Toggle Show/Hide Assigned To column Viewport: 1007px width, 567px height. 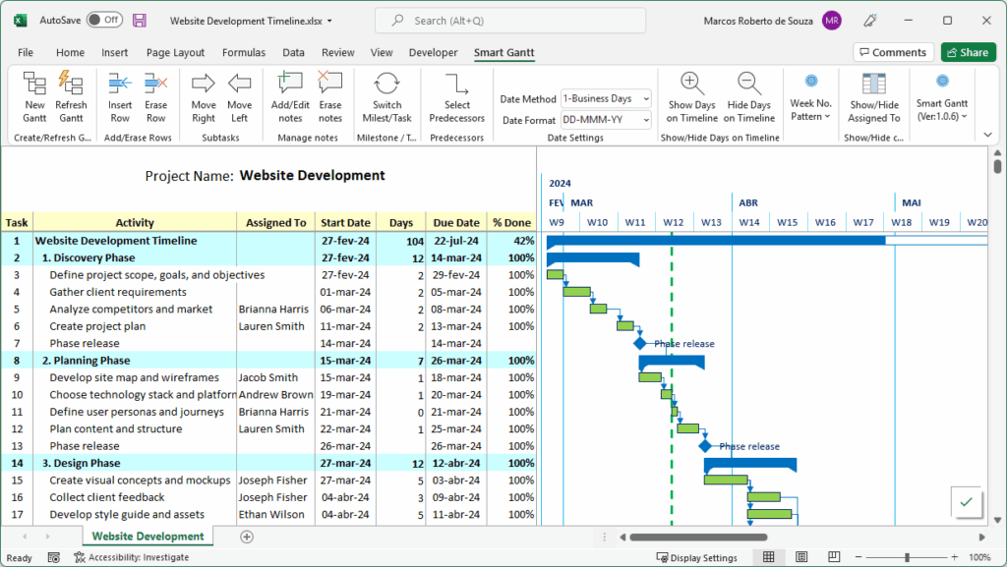pos(874,96)
